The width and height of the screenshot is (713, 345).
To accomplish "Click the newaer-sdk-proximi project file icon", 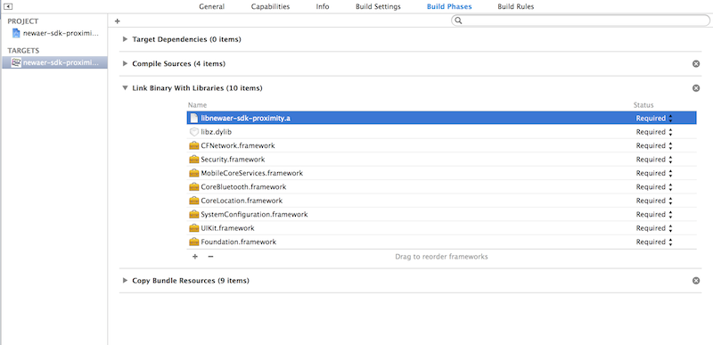I will (x=16, y=33).
